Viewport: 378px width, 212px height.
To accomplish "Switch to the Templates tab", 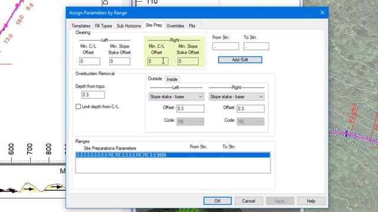I will tap(81, 26).
